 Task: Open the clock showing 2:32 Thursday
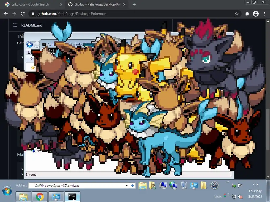[x=255, y=191]
